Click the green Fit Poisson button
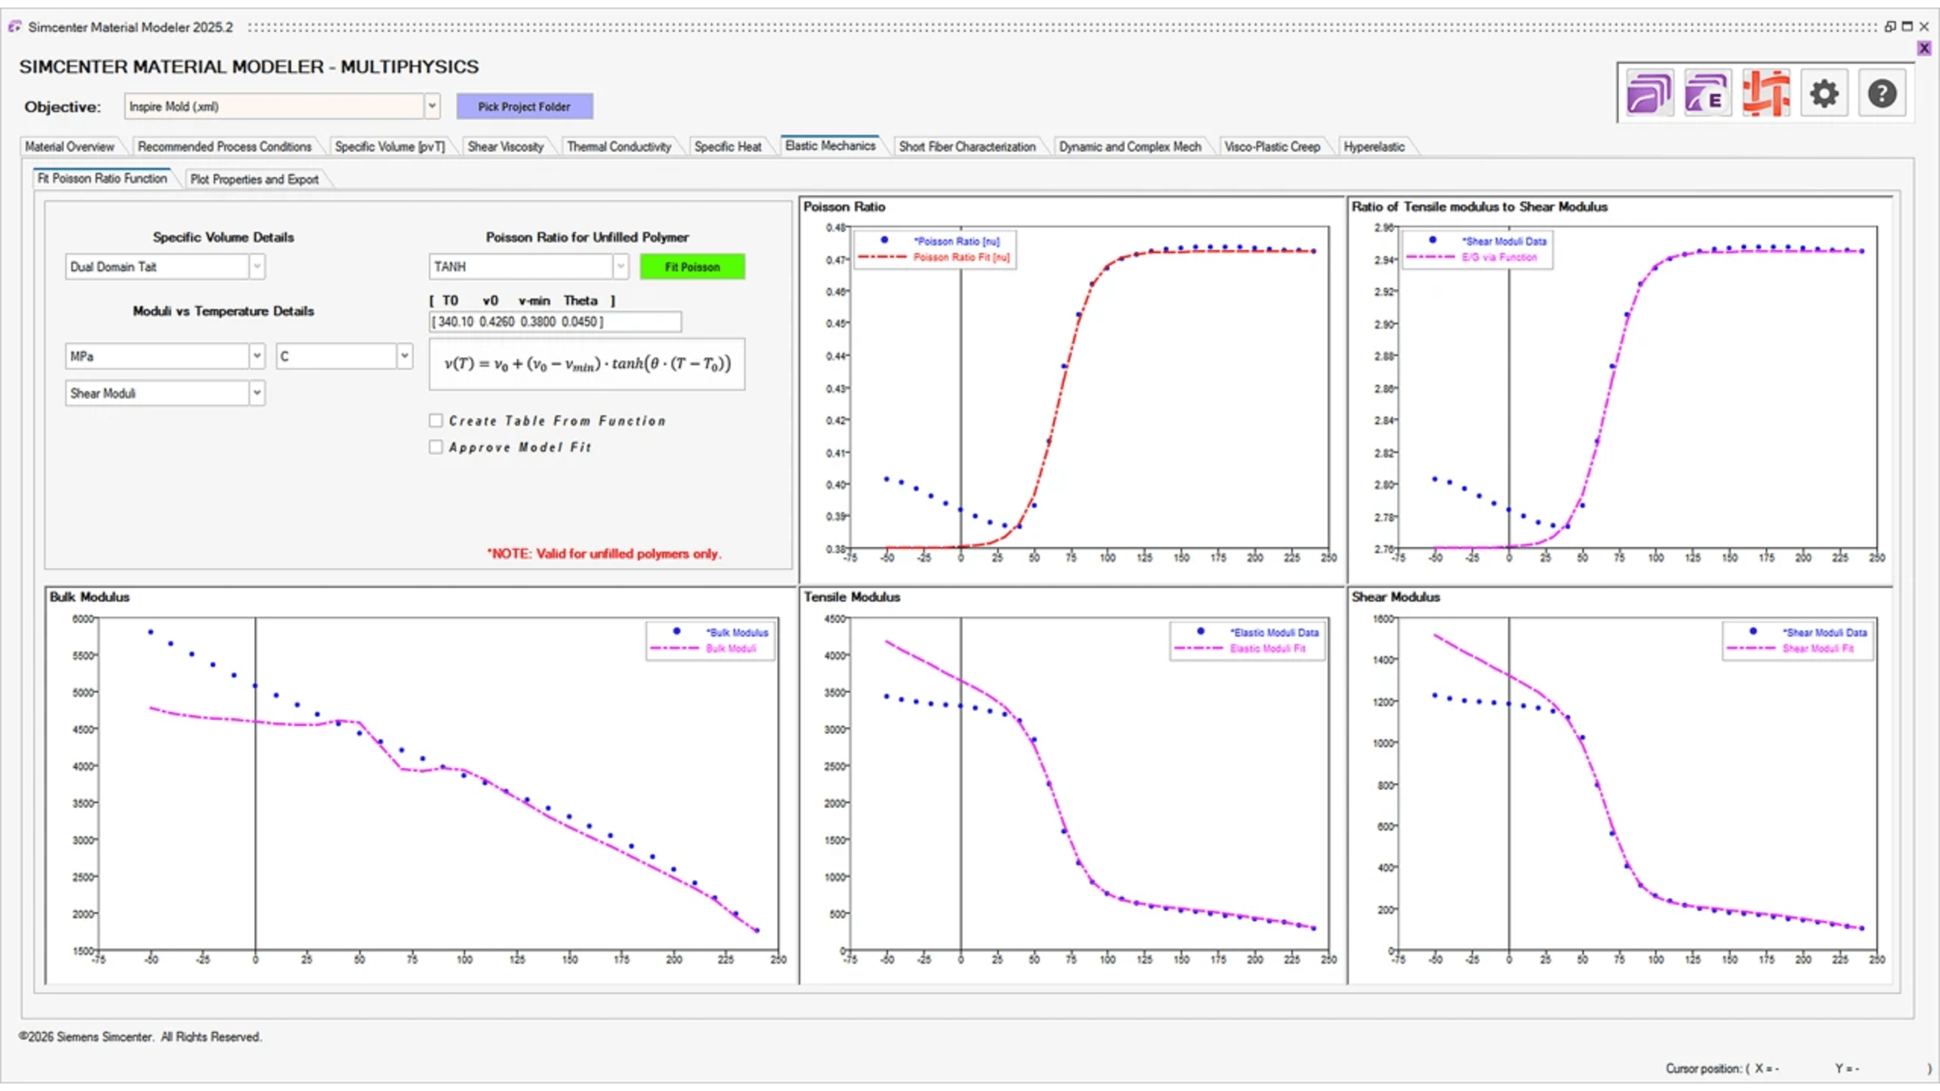This screenshot has height=1091, width=1940. pyautogui.click(x=692, y=267)
